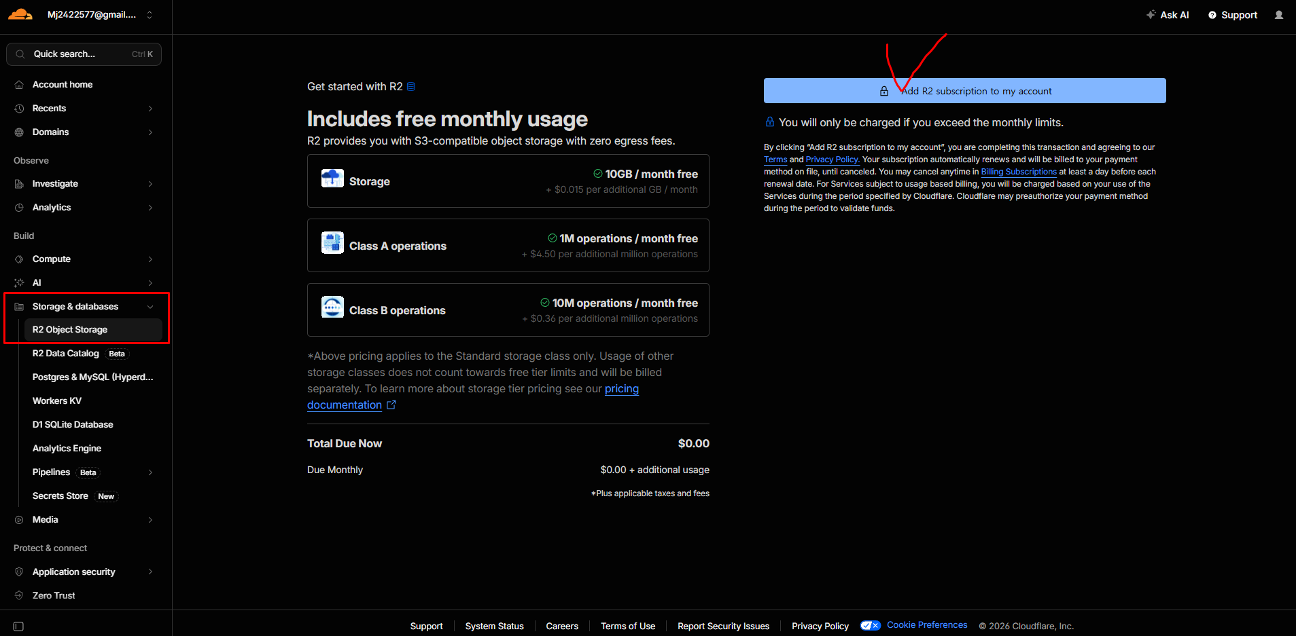Click the Cookie Preferences link text
Viewport: 1296px width, 636px height.
coord(927,625)
